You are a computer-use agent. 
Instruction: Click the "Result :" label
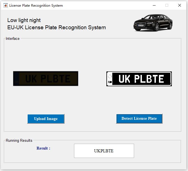[43, 148]
